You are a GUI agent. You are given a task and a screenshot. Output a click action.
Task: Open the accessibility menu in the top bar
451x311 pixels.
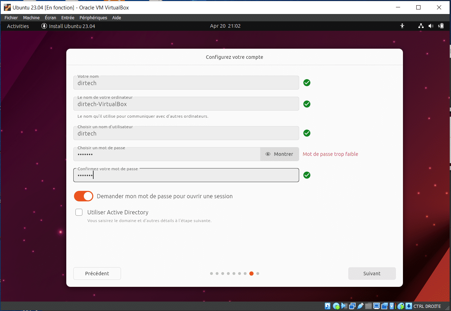[402, 26]
